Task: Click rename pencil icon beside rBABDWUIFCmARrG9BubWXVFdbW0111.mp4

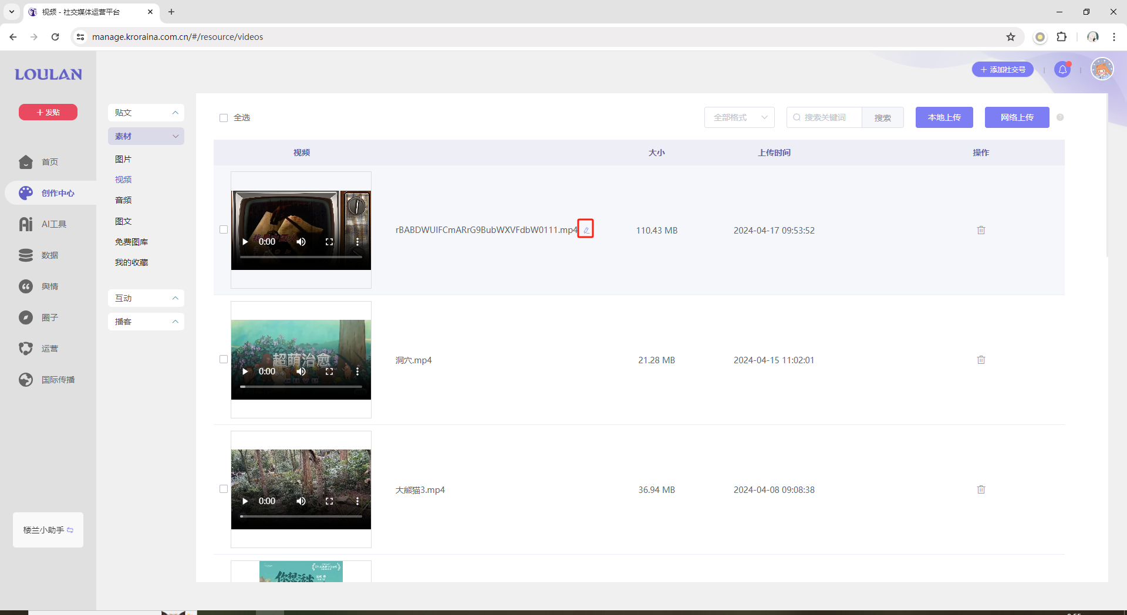Action: tap(586, 229)
